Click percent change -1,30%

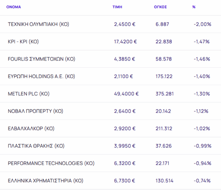[x=202, y=94]
